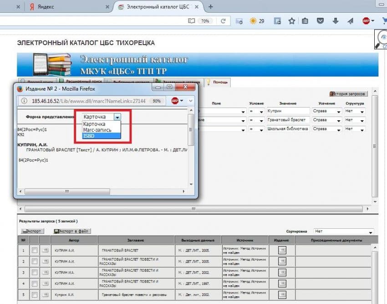Open record icon next to checkbox in row 5

45,294
